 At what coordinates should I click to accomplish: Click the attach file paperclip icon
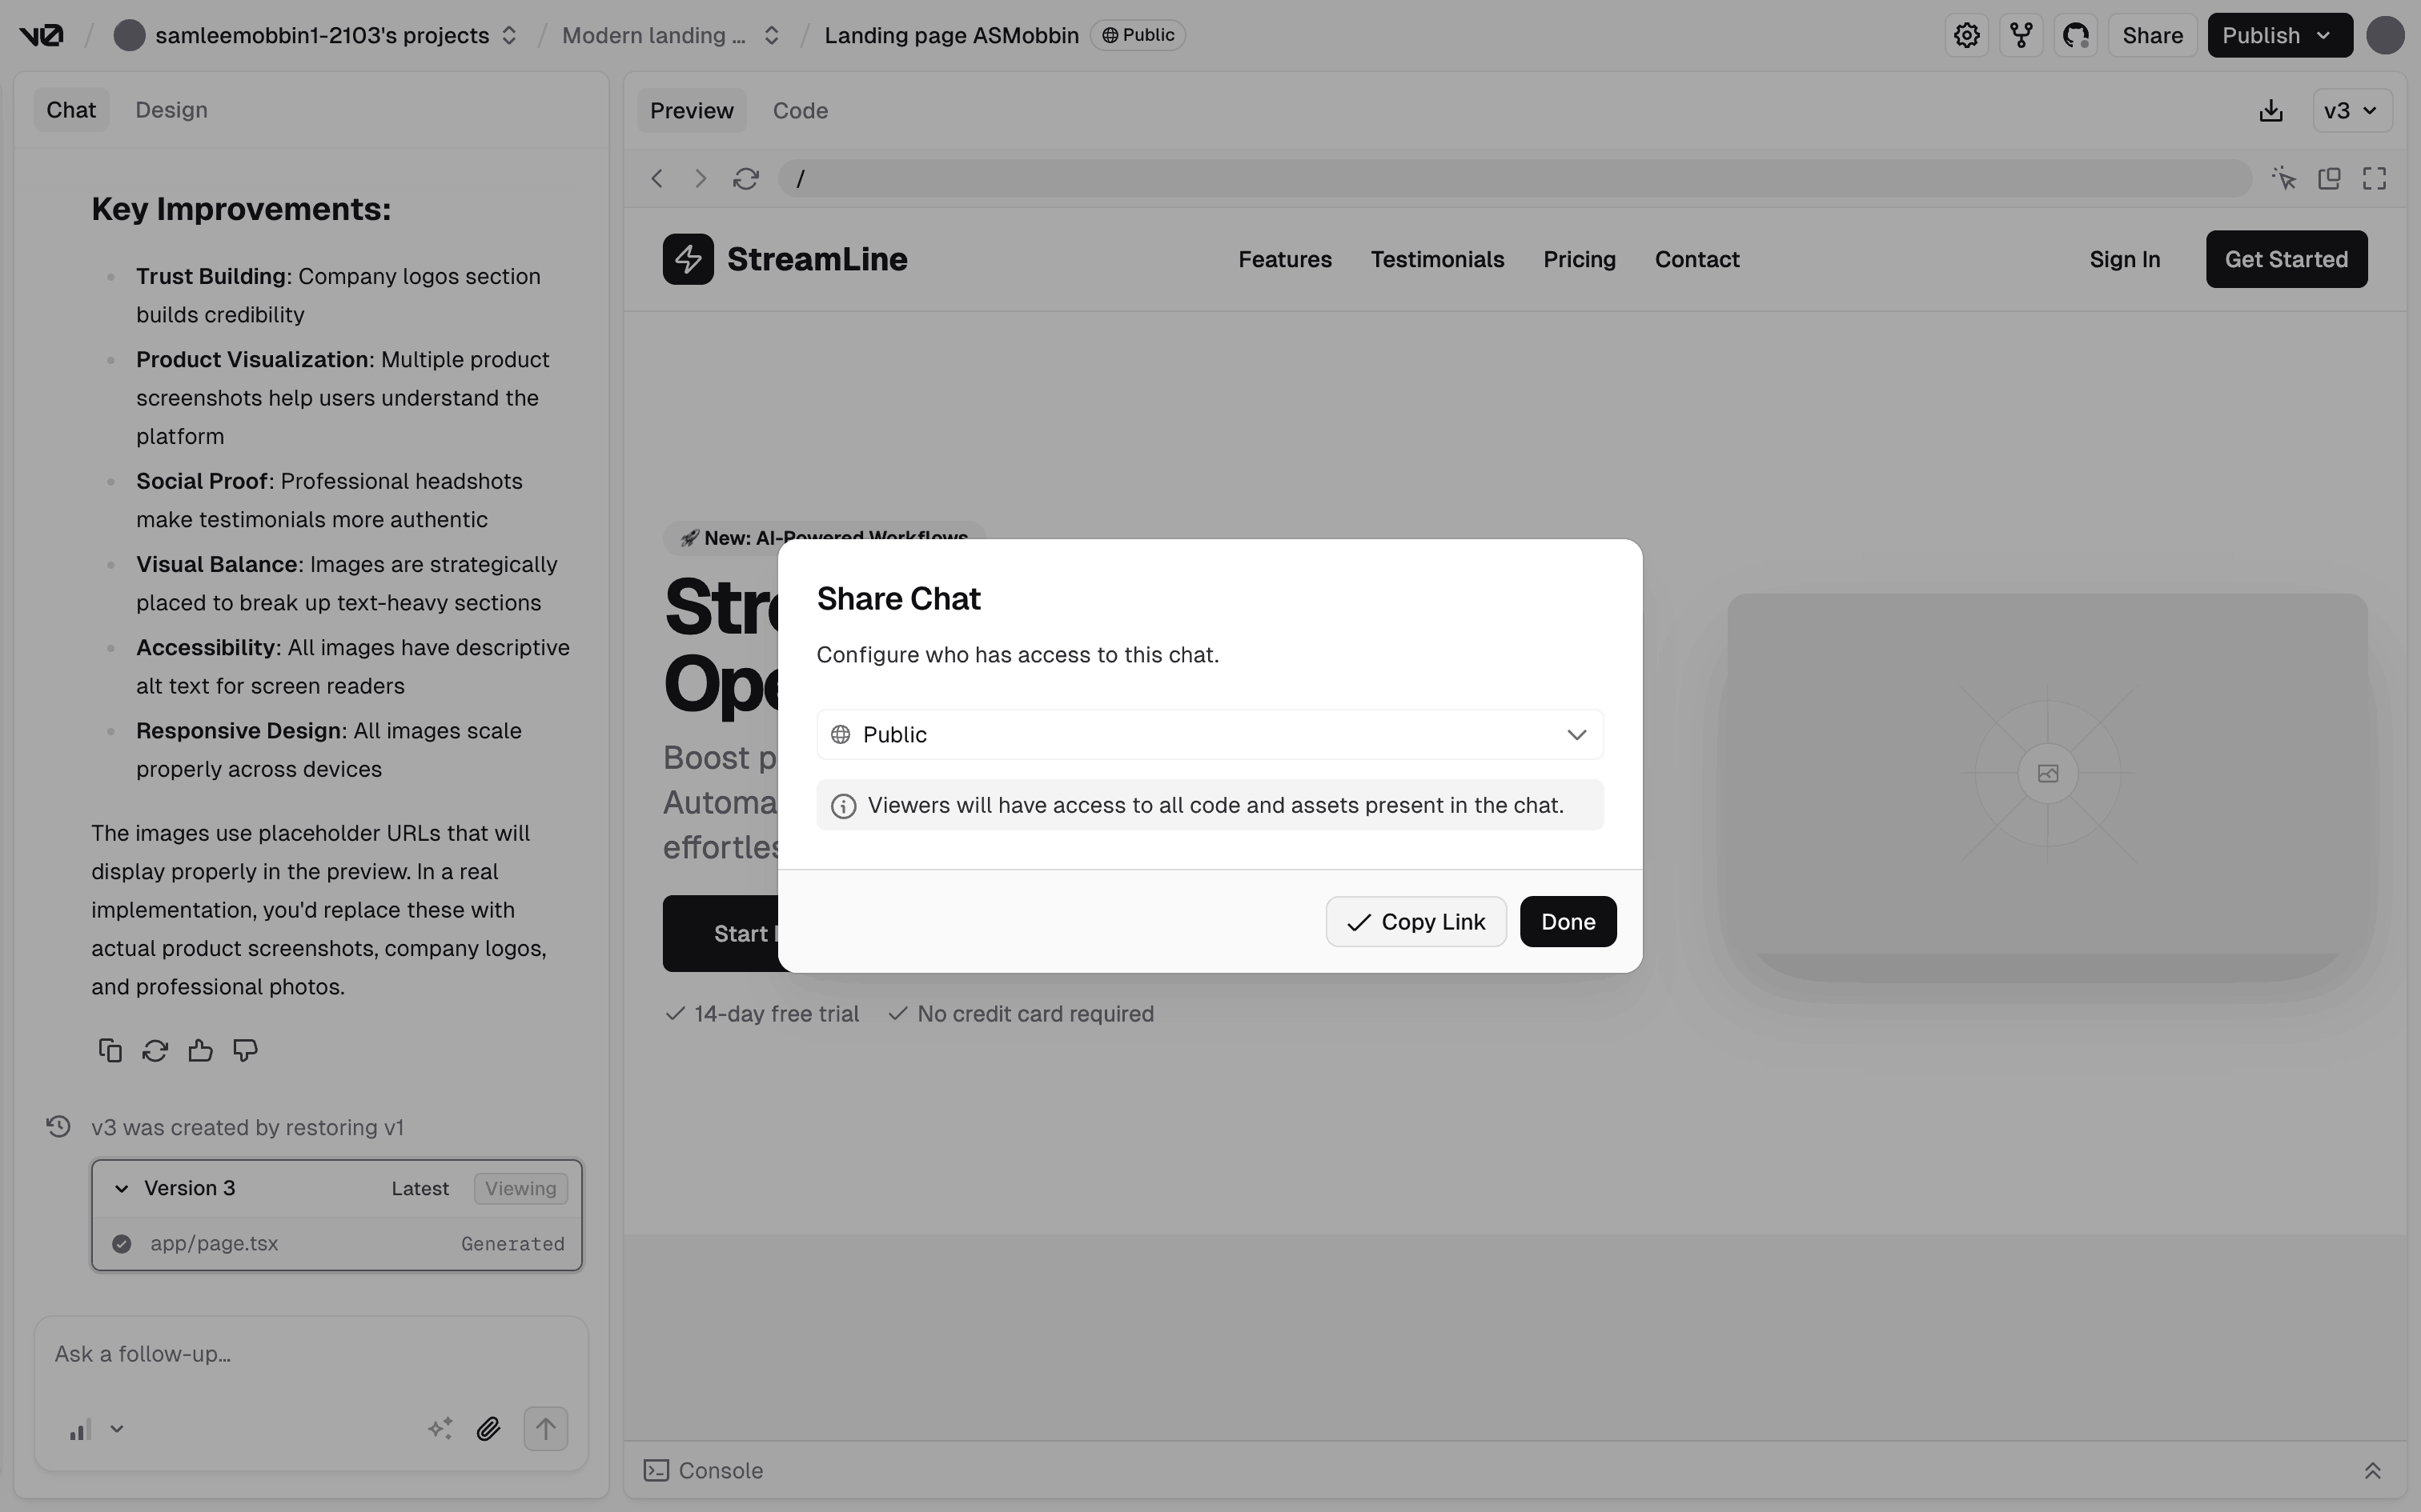tap(488, 1429)
